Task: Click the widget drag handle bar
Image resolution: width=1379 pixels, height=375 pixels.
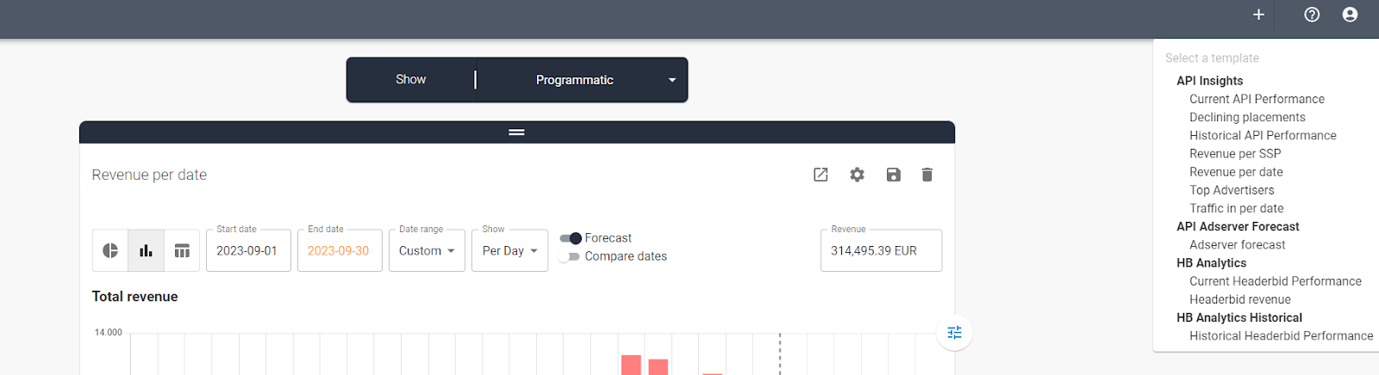Action: coord(517,132)
